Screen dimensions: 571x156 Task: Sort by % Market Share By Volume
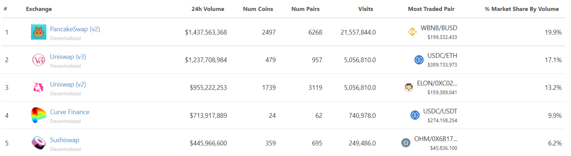pyautogui.click(x=521, y=9)
